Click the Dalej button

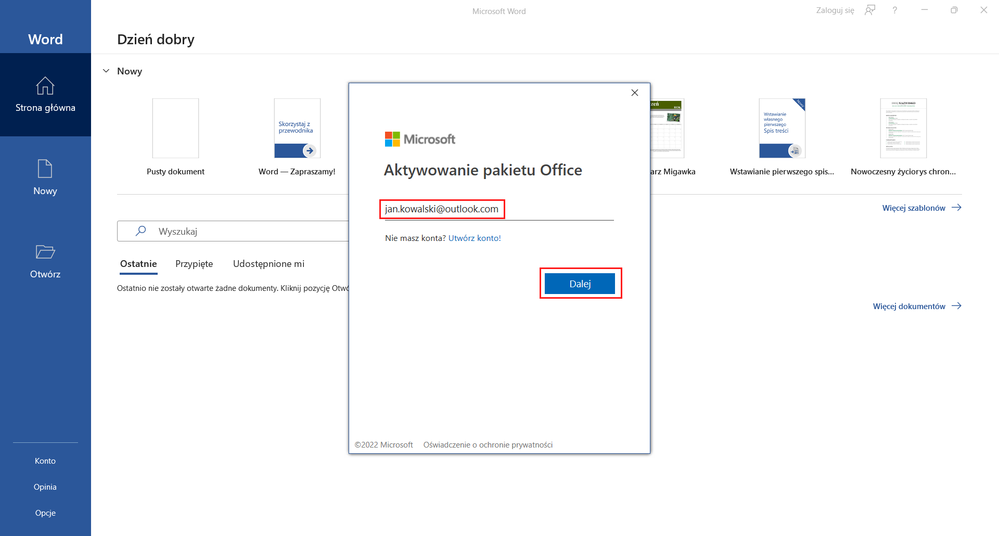pos(580,284)
